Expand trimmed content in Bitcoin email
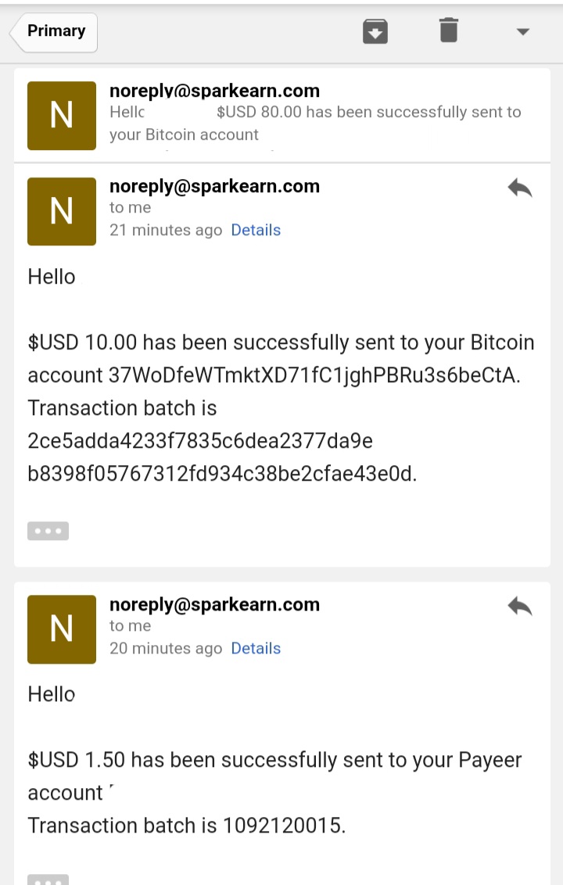 click(x=48, y=531)
